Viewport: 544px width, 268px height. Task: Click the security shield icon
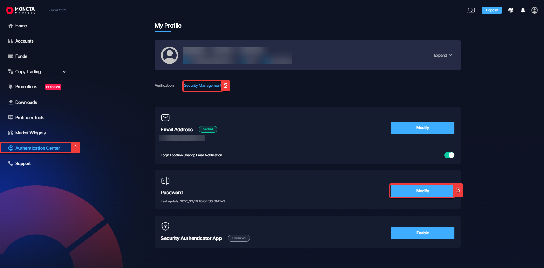coord(165,226)
